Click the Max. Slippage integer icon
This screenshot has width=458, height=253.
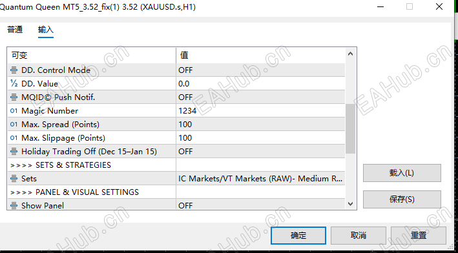click(14, 137)
